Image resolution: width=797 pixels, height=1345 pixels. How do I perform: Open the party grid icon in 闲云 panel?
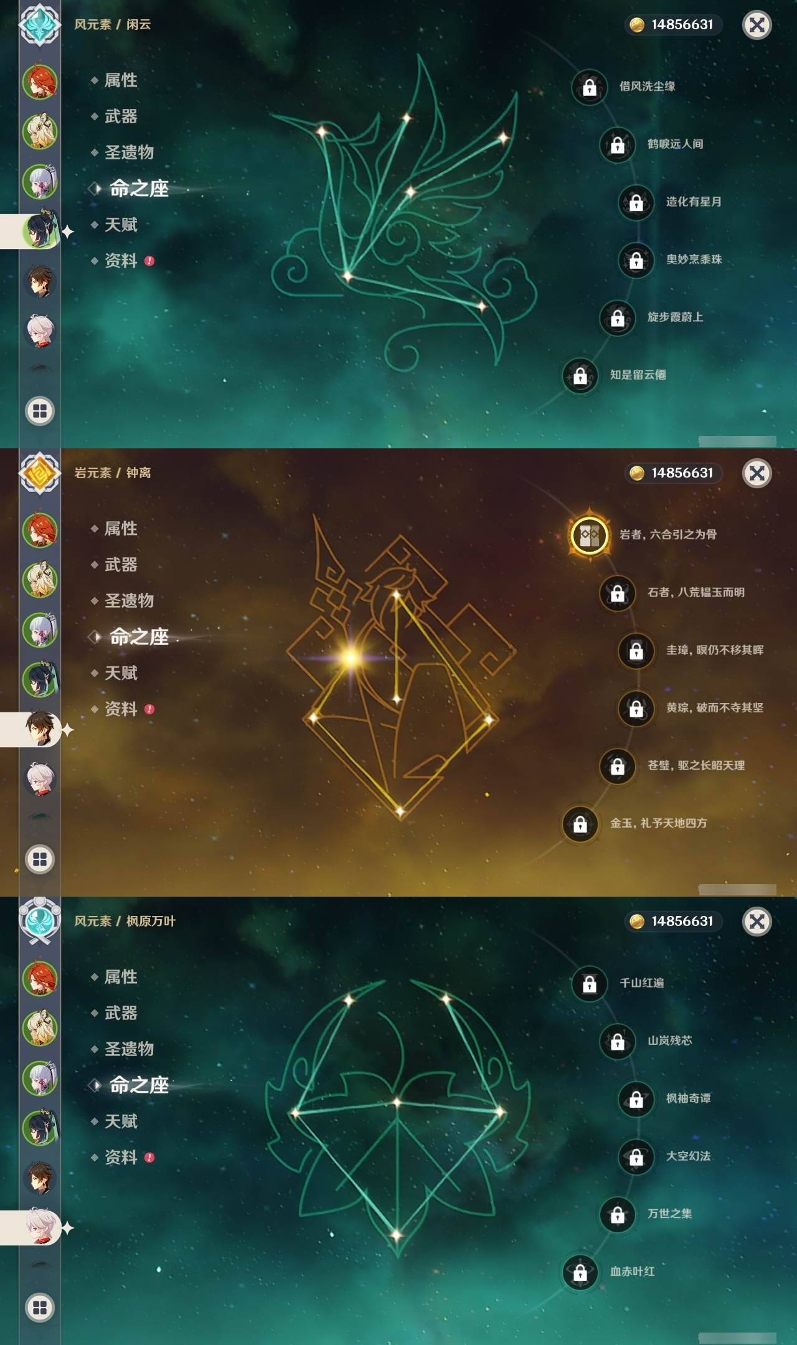[x=40, y=411]
